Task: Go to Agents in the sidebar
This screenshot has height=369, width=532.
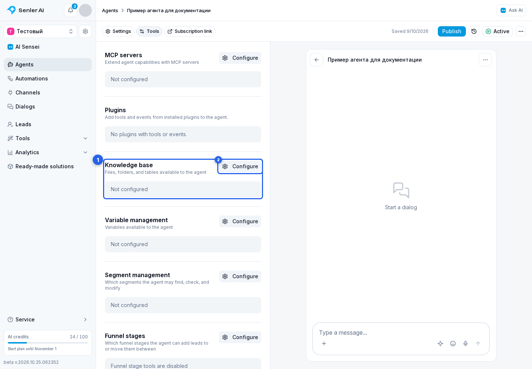Action: 48,65
